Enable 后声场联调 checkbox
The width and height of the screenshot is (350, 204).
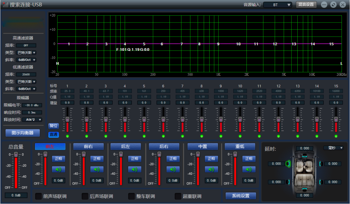[85, 196]
